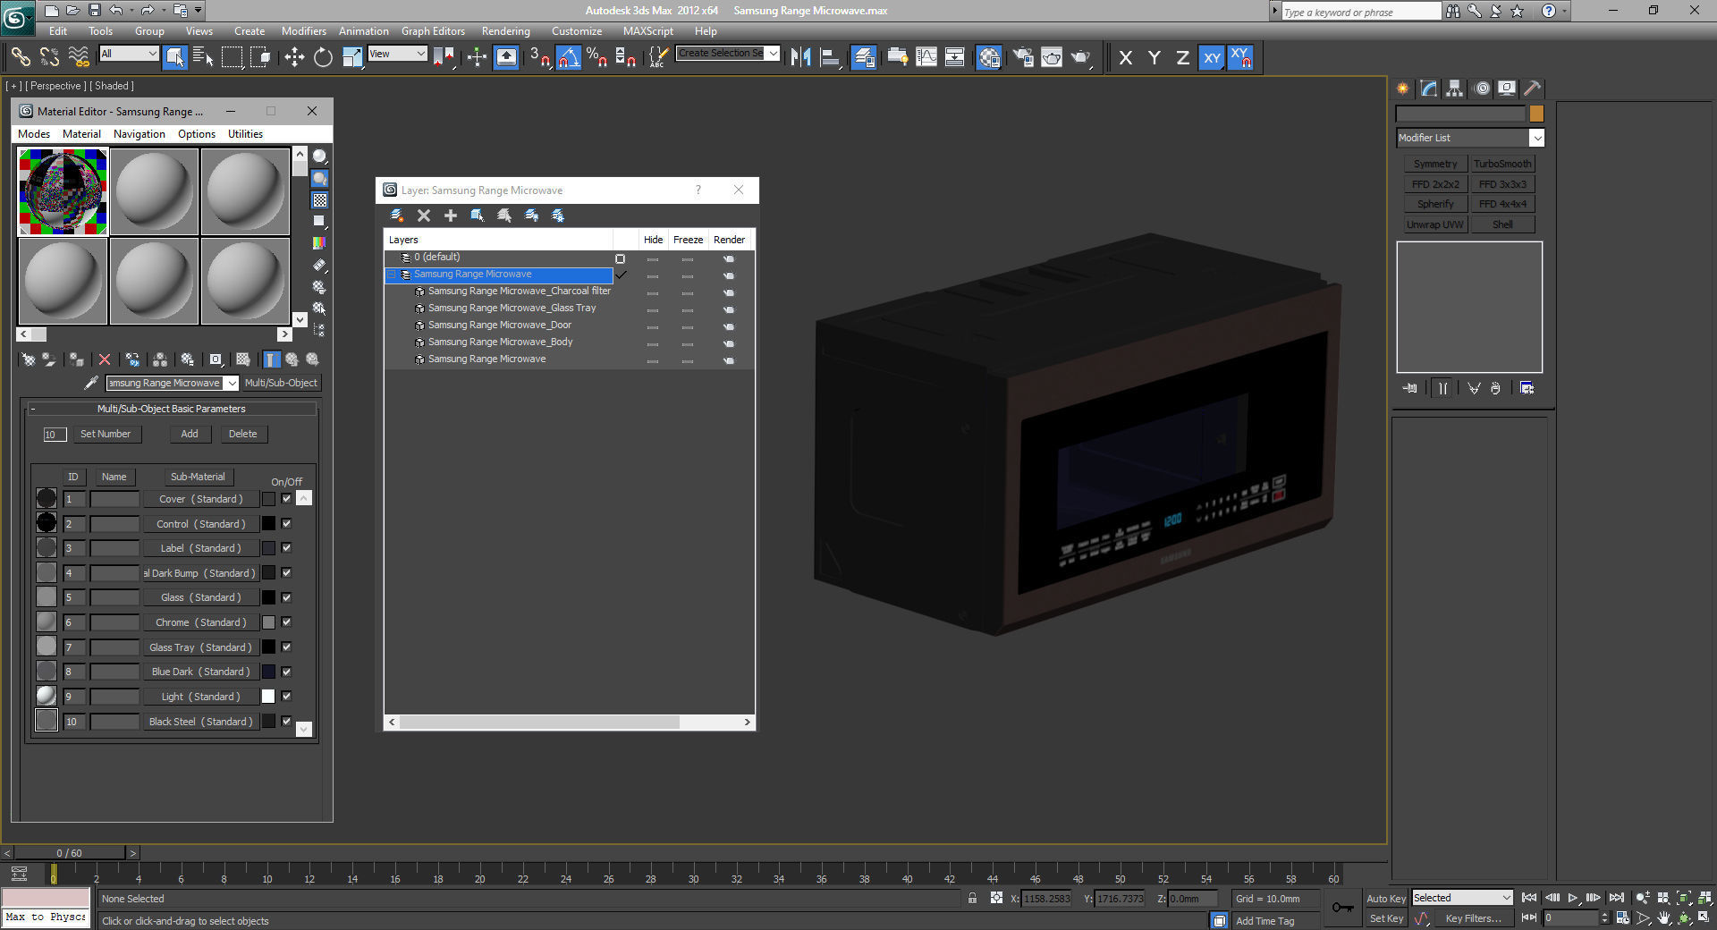Viewport: 1717px width, 930px height.
Task: Open the Modifiers menu
Action: (x=304, y=31)
